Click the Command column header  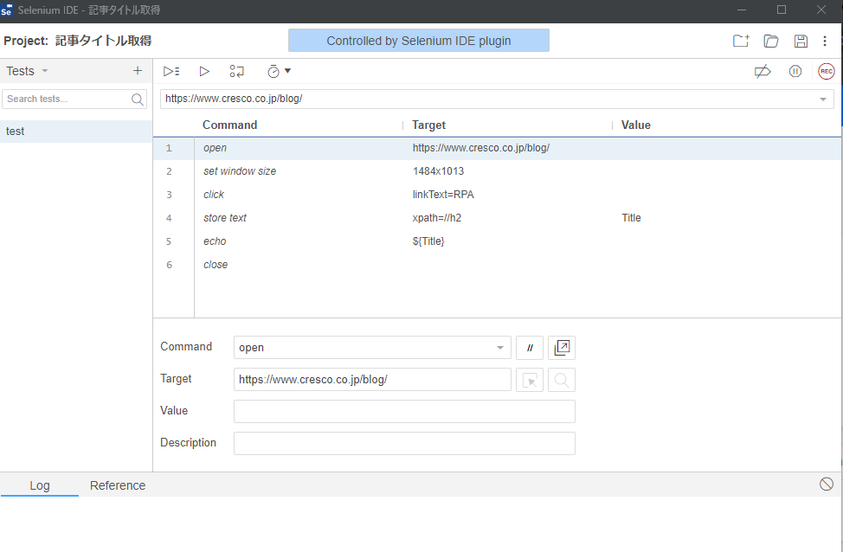pos(229,125)
